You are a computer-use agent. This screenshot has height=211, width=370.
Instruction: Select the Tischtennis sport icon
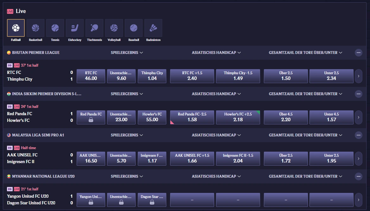[x=94, y=28]
